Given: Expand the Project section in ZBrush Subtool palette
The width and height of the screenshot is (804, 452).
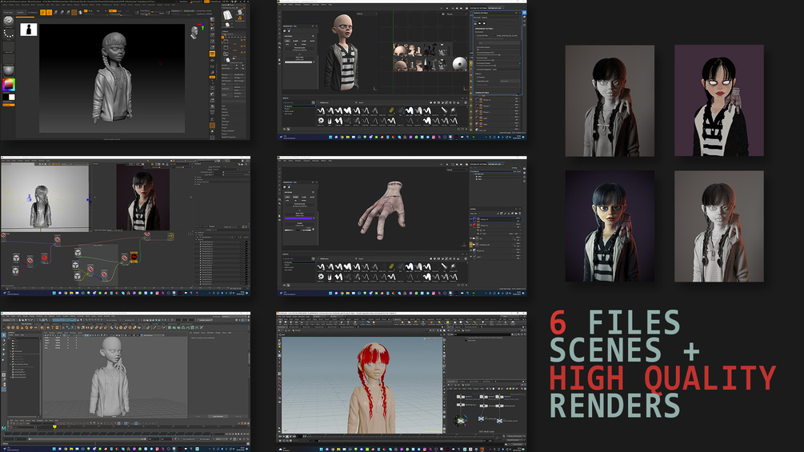Looking at the screenshot, I should click(x=225, y=128).
